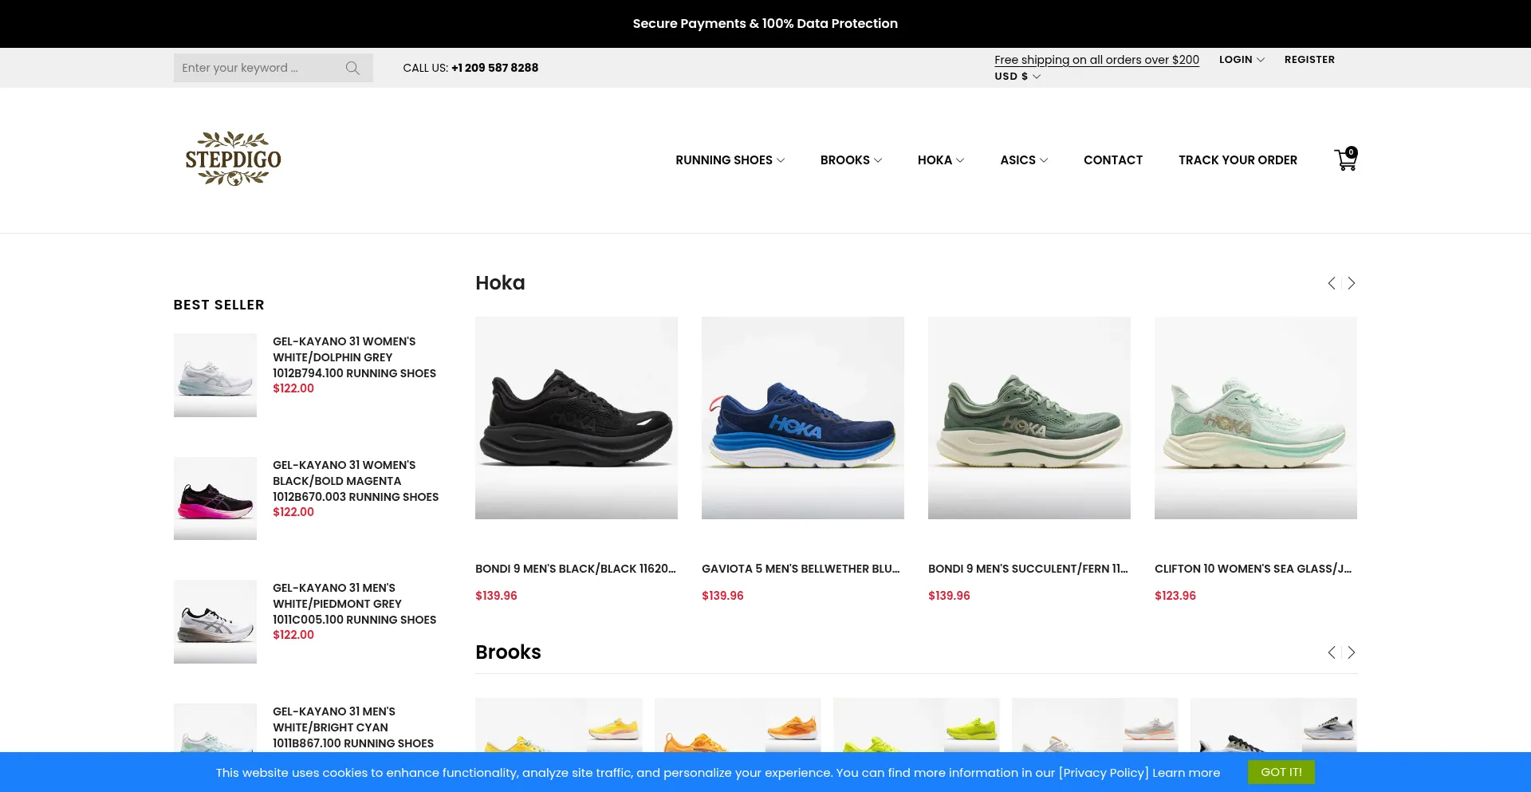Click the $123.96 Clifton 10 price

point(1175,596)
